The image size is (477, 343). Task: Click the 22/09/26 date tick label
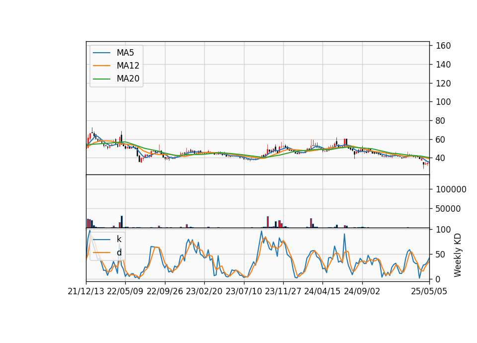165,291
